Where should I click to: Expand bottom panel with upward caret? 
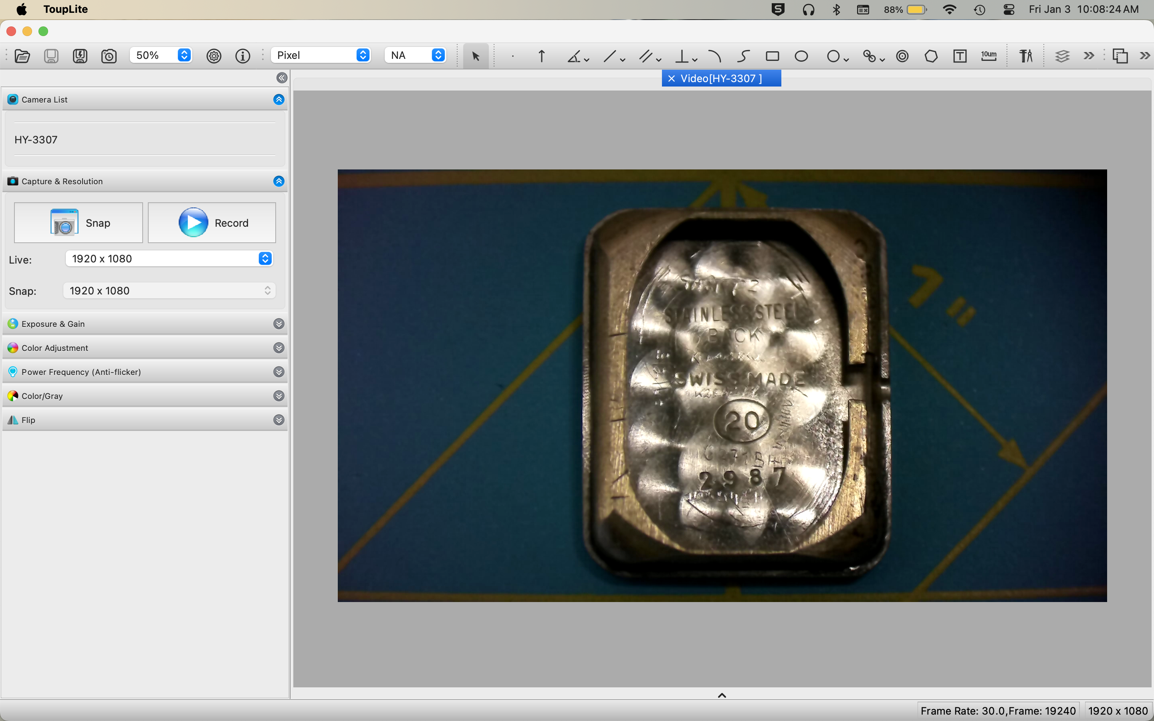click(x=722, y=695)
